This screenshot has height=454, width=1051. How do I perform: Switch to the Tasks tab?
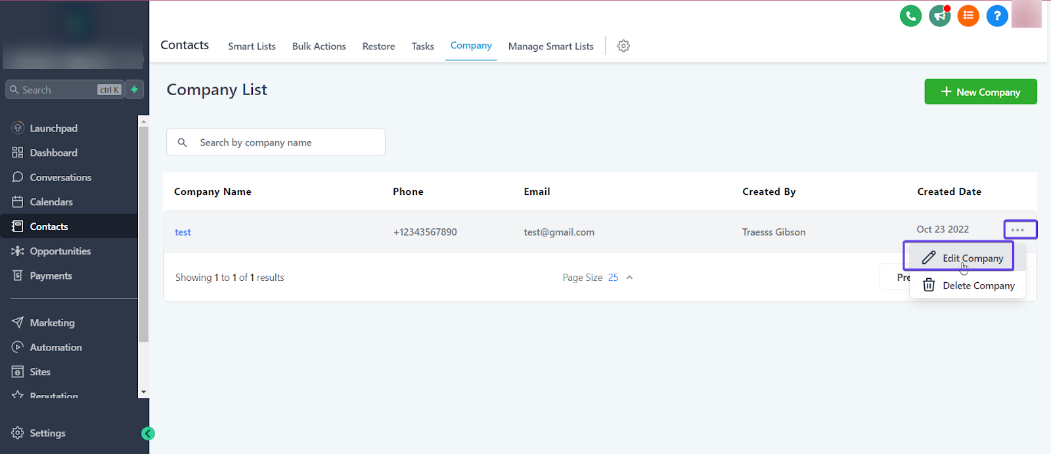[x=422, y=46]
